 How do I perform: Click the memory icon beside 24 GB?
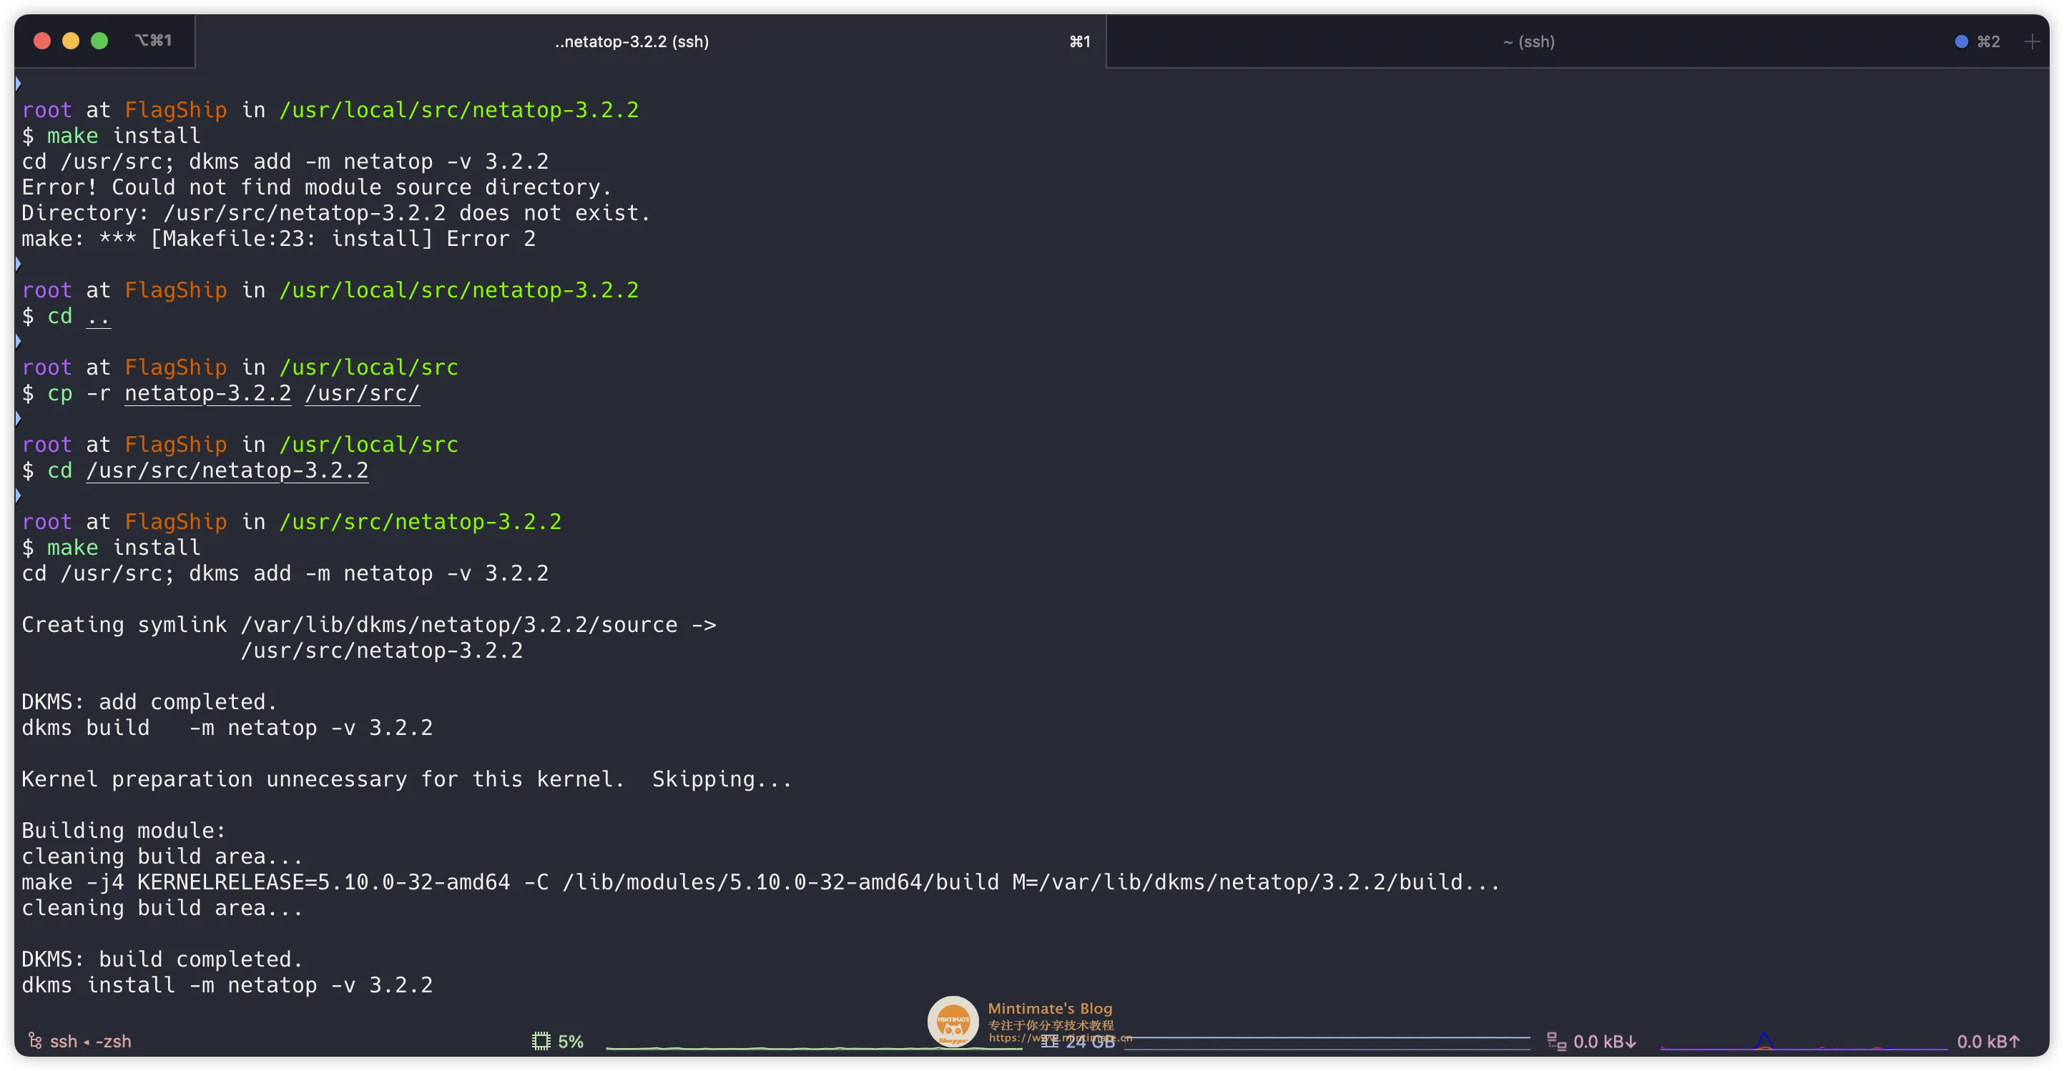tap(1049, 1040)
